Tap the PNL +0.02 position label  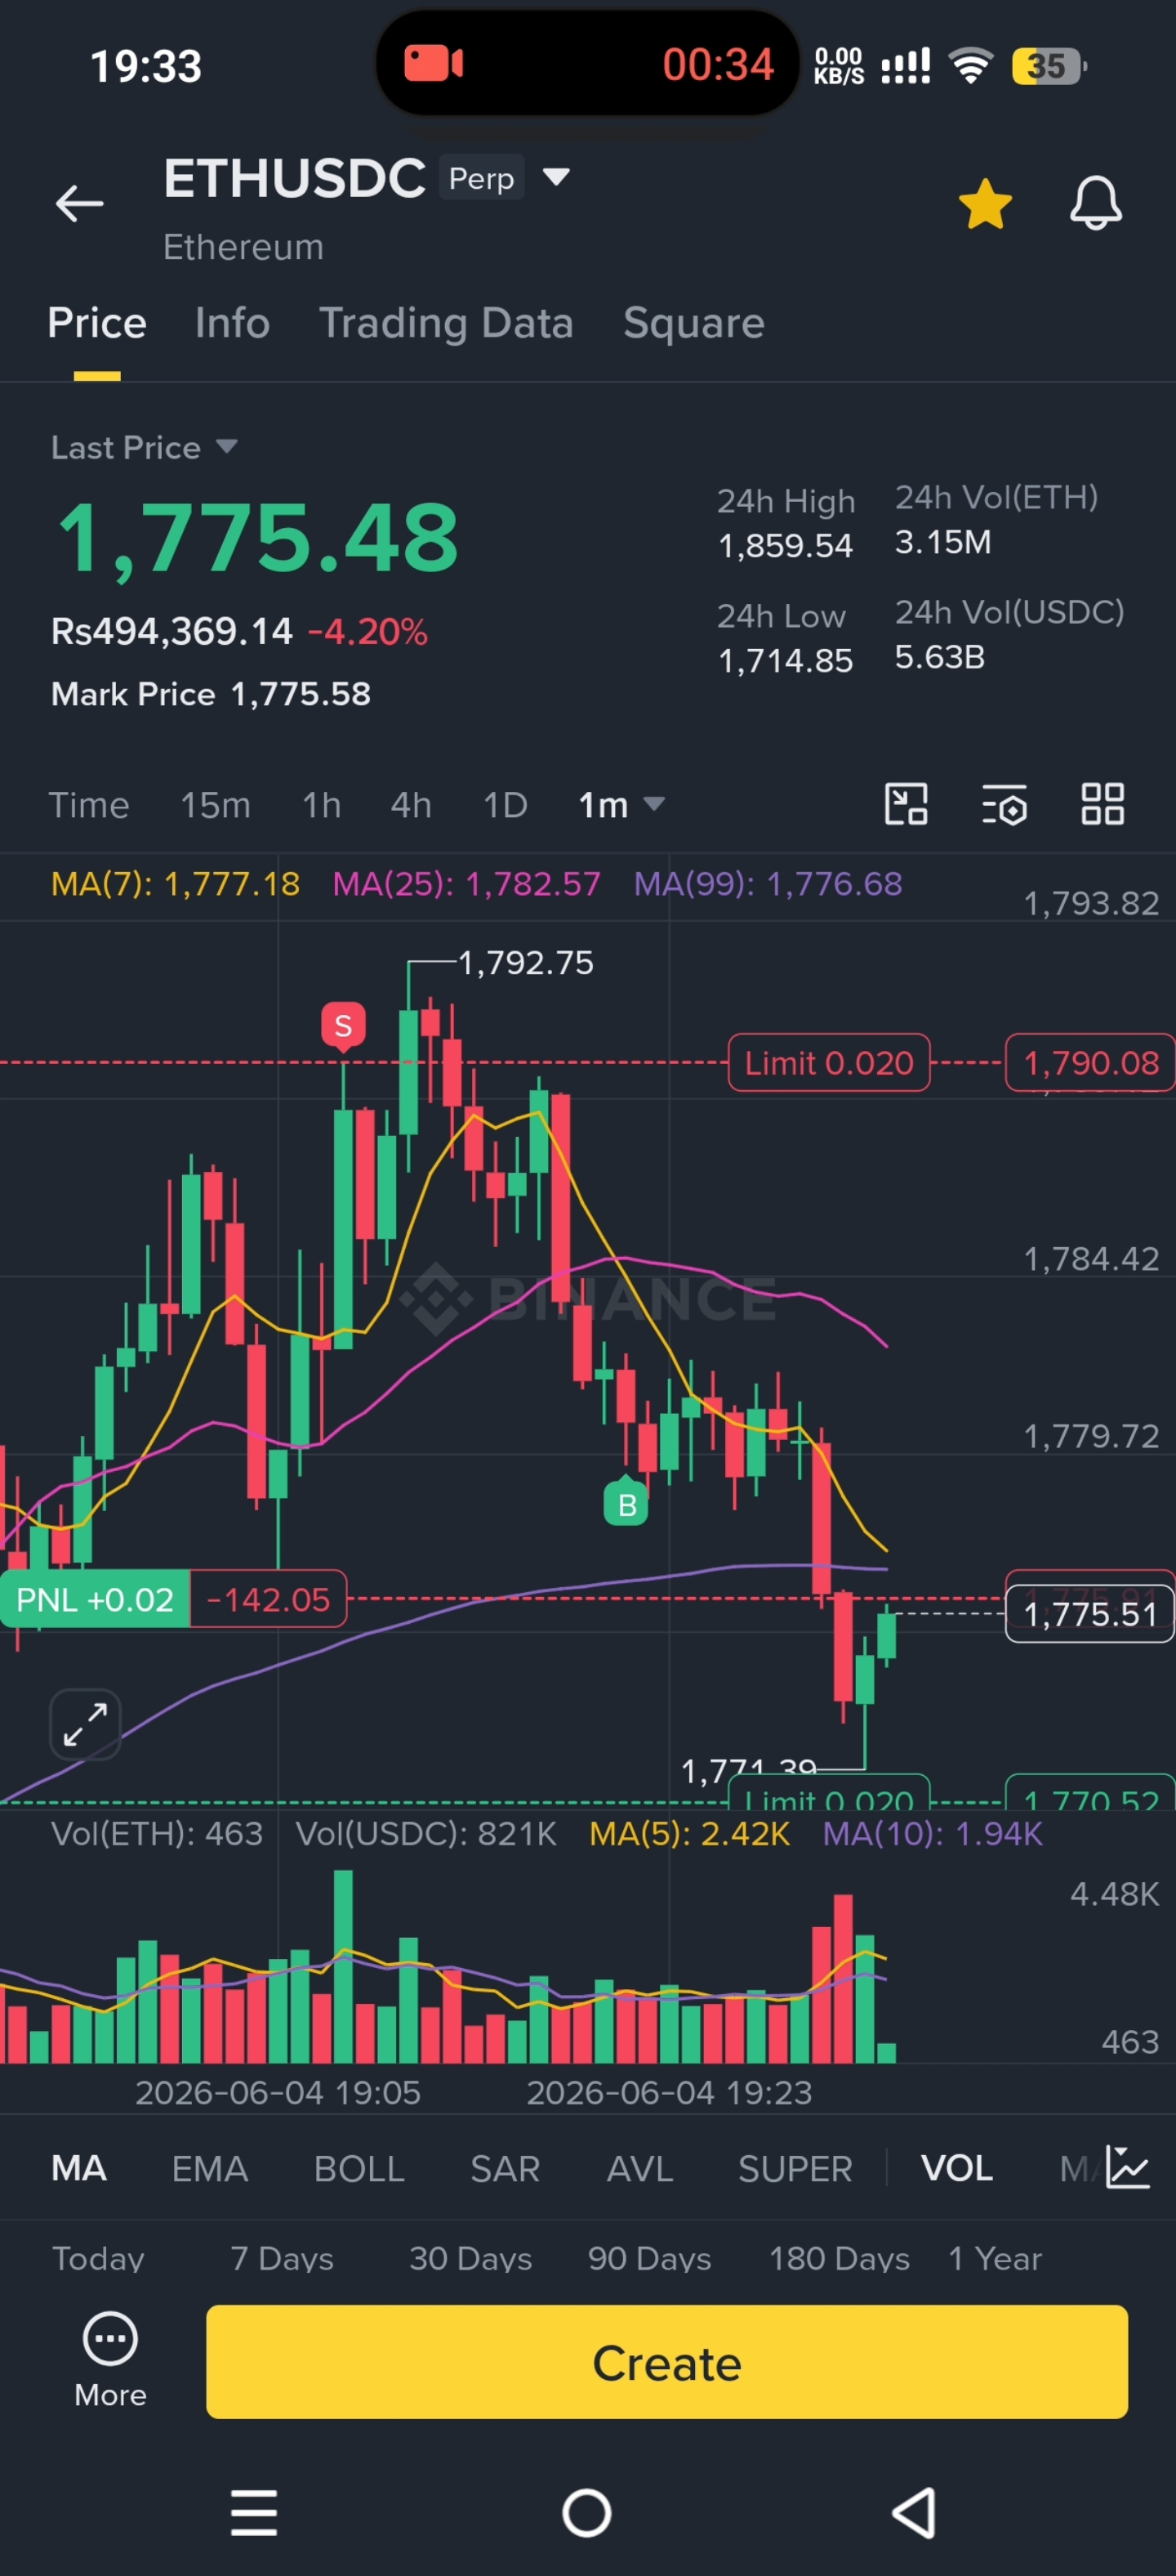click(x=95, y=1599)
